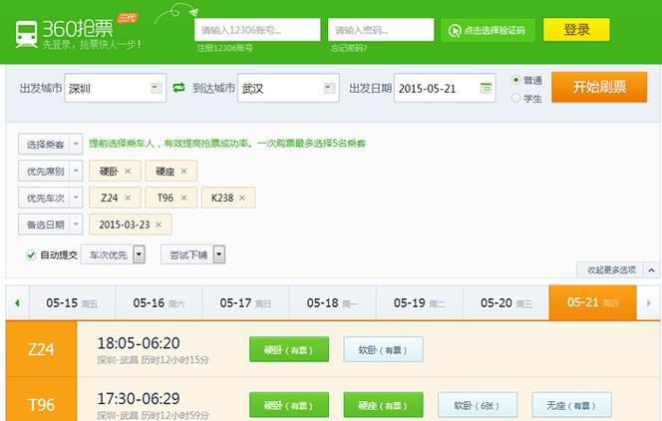Click the 12306 account input field

pos(256,30)
